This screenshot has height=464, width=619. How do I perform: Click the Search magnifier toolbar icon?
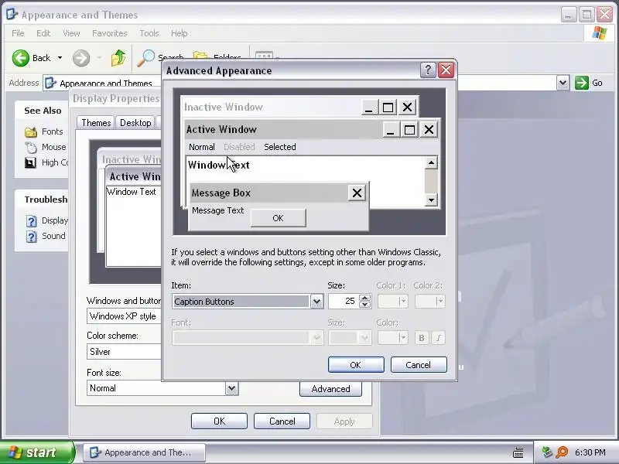coord(145,58)
